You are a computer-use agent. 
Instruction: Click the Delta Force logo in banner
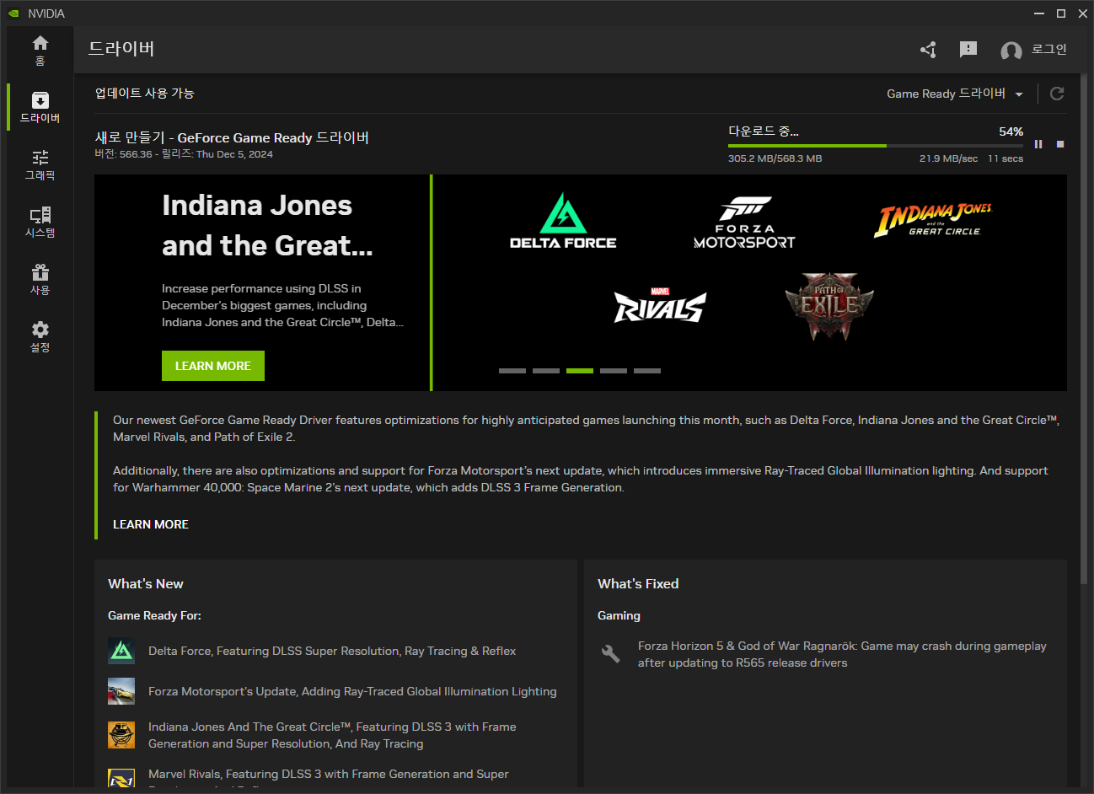coord(563,221)
